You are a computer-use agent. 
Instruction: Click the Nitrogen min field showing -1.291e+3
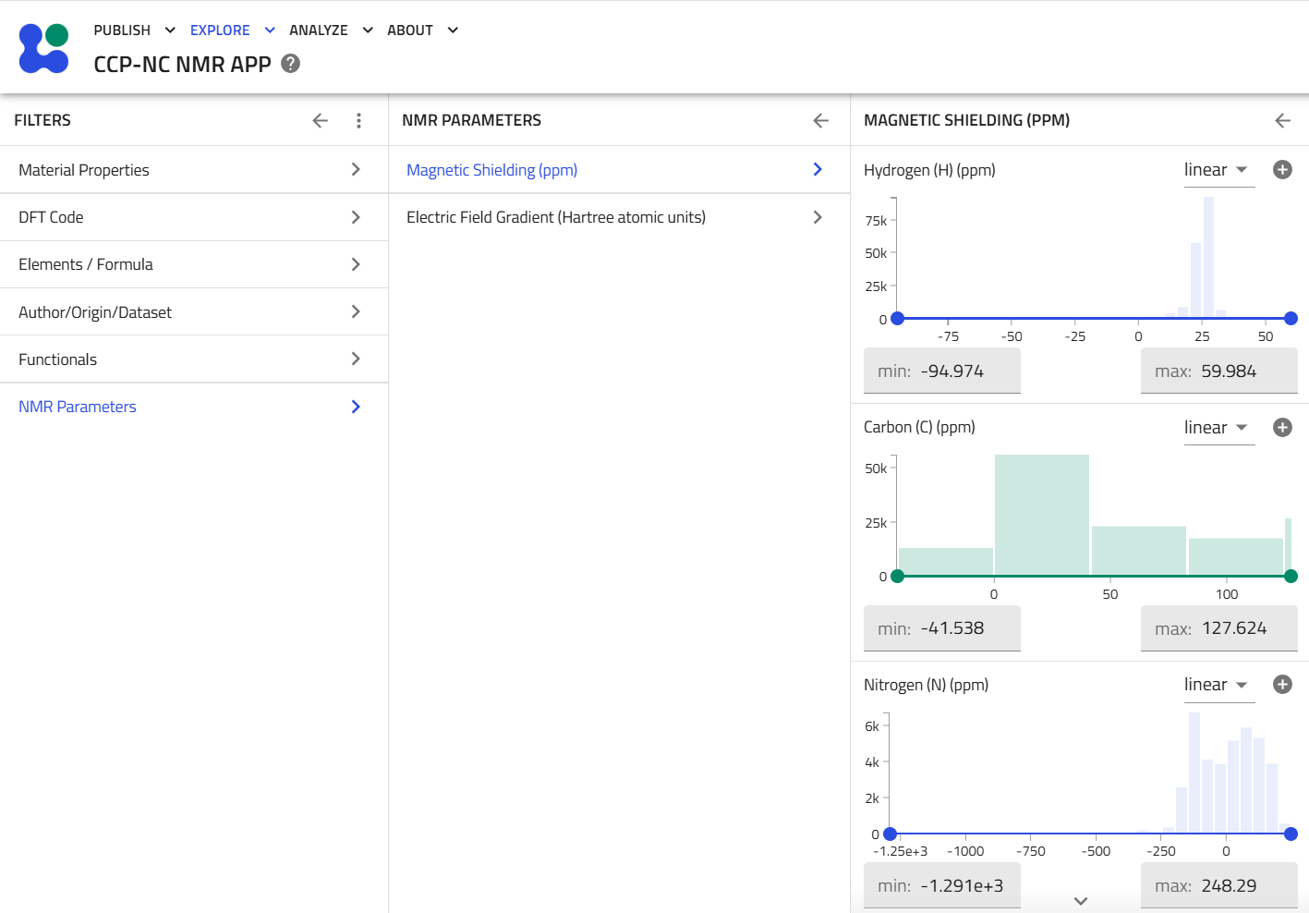click(x=942, y=886)
